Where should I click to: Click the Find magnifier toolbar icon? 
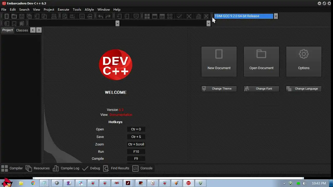65,16
